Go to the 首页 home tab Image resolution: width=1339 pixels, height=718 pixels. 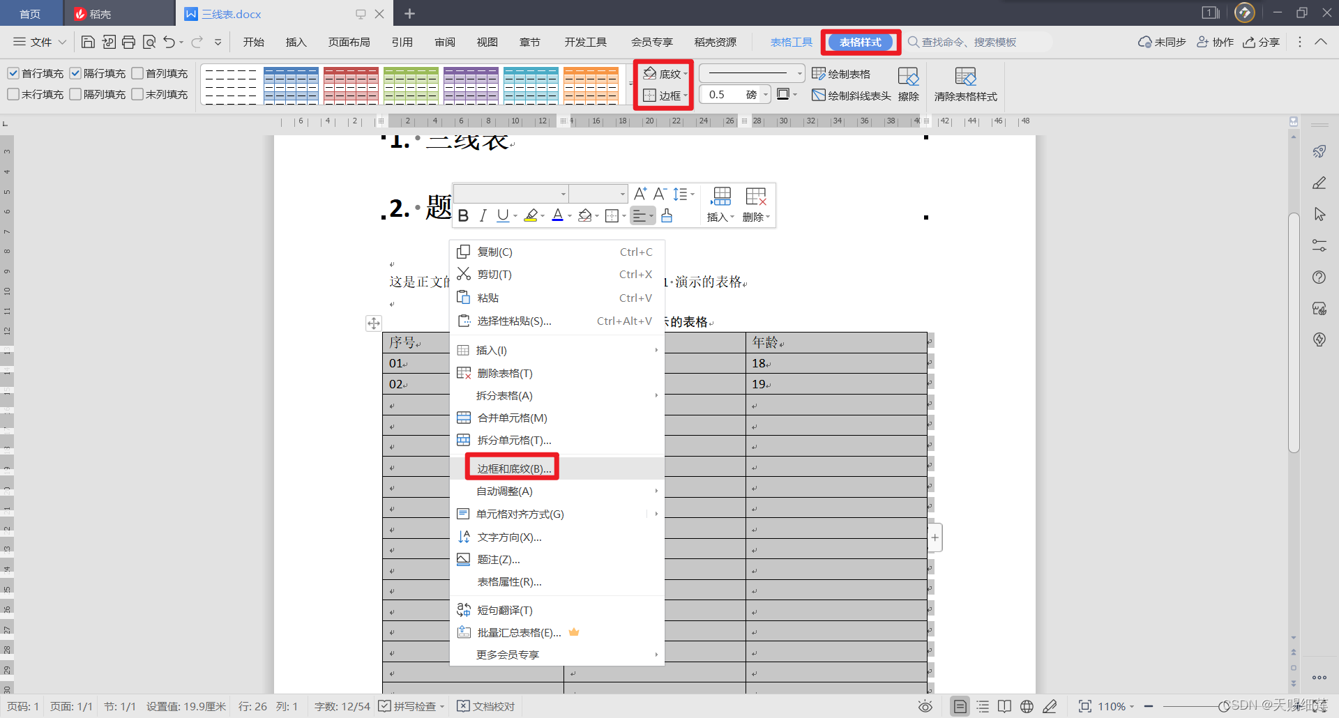click(x=30, y=14)
